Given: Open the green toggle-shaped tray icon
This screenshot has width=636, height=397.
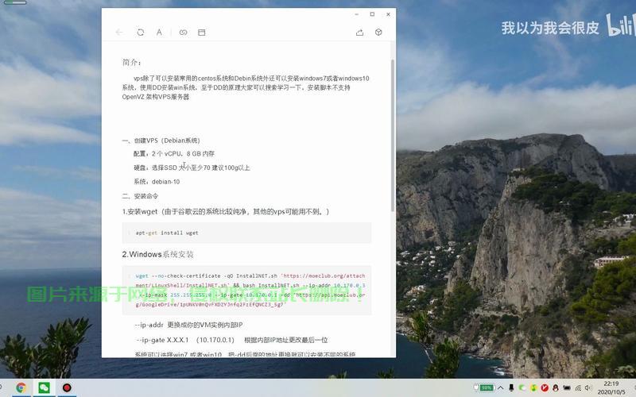Looking at the screenshot, I should [x=522, y=387].
